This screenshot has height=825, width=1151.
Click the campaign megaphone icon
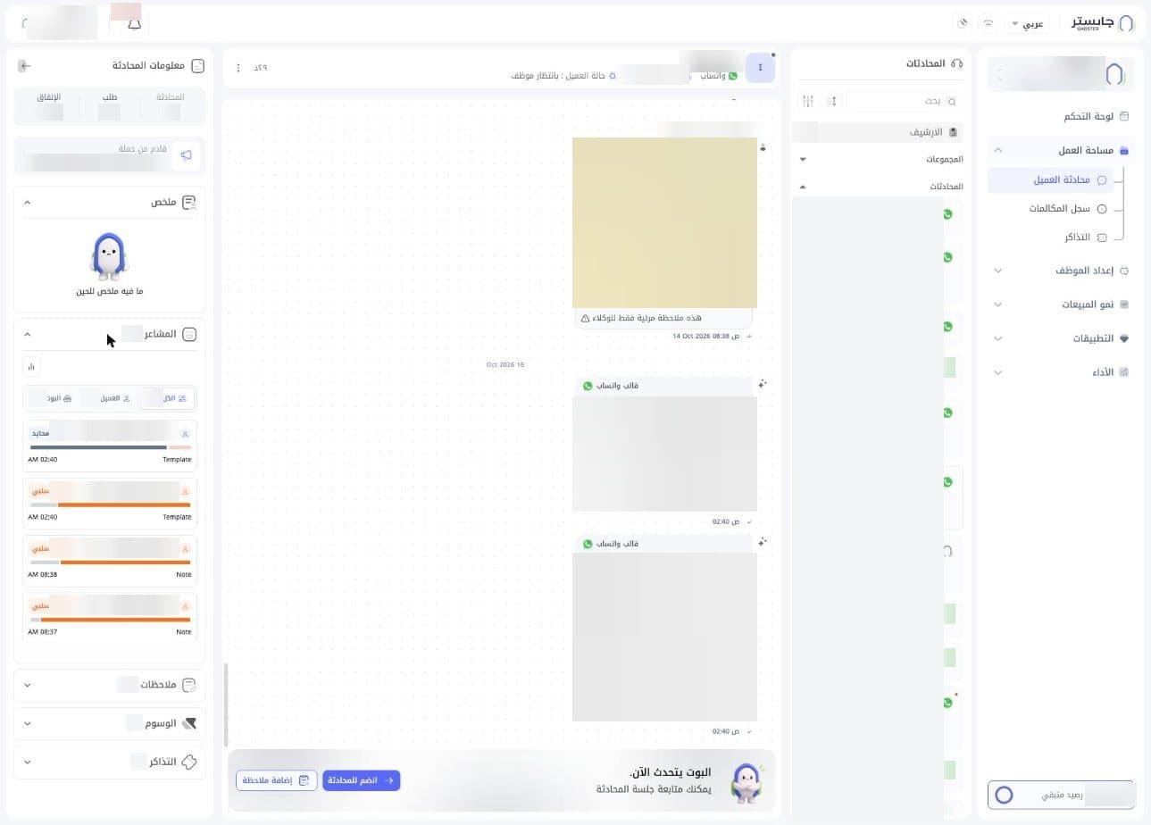(x=186, y=155)
